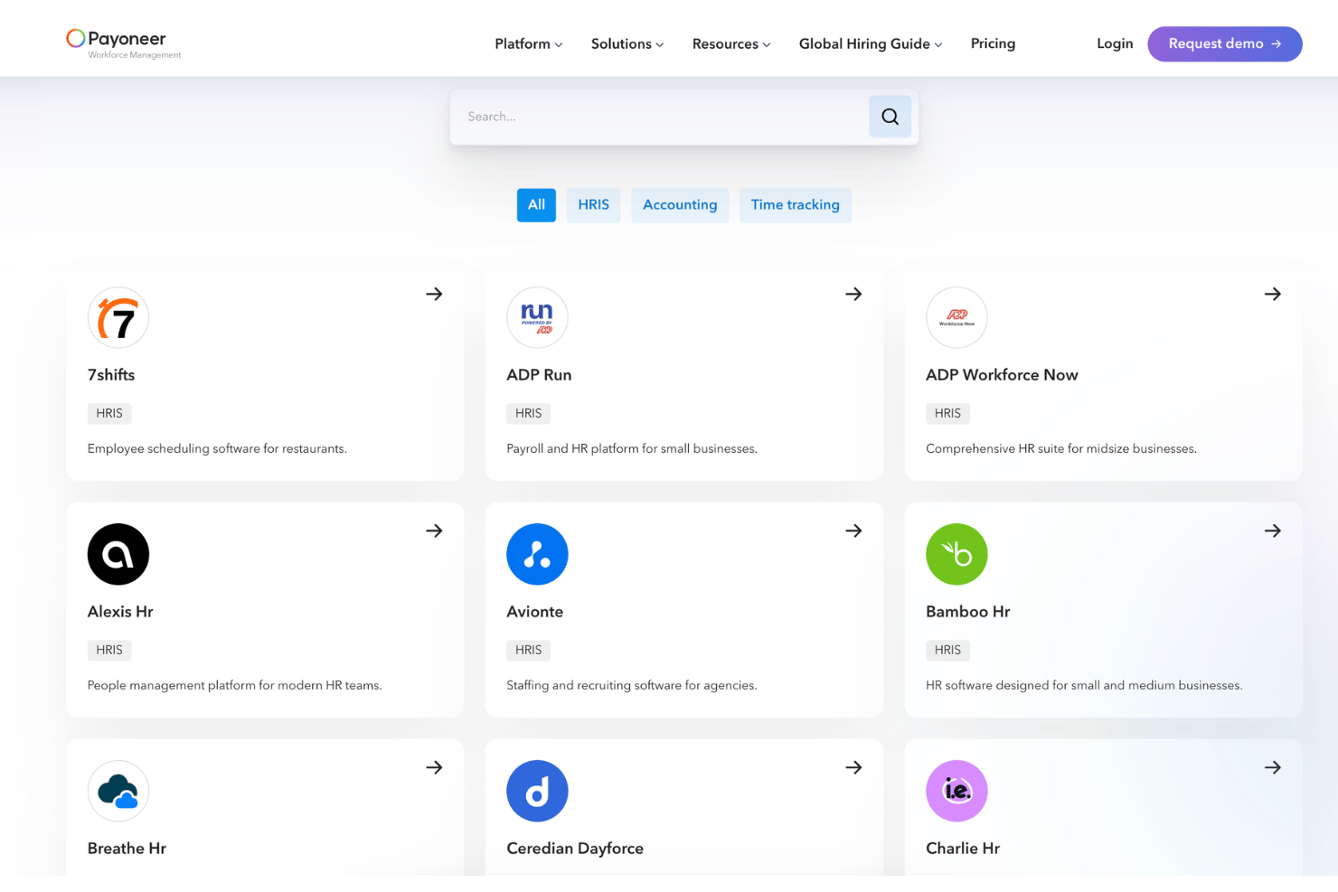The image size is (1338, 892).
Task: Open the Bamboo Hr title
Action: pyautogui.click(x=968, y=612)
